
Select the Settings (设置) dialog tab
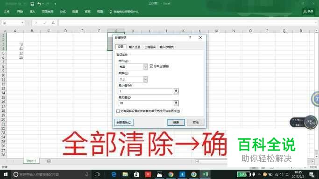121,47
